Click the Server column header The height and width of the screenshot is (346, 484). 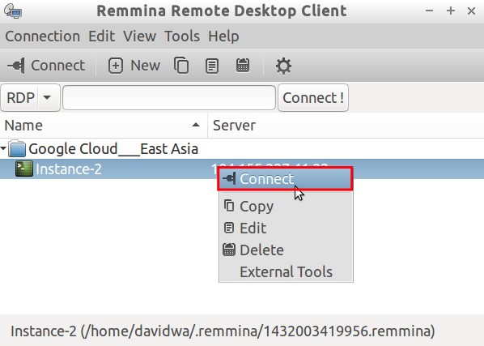point(346,126)
